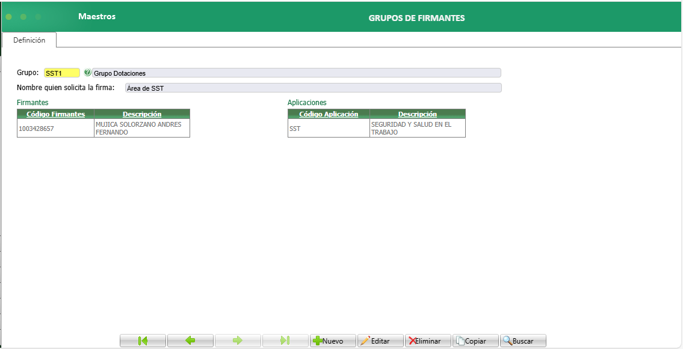Viewport: 683px width, 349px height.
Task: Open the Maestros menu
Action: 97,16
